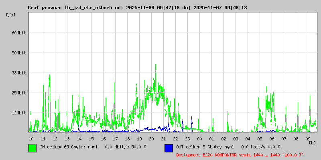
Task: Click the [/s] unit label
Action: pos(11,14)
